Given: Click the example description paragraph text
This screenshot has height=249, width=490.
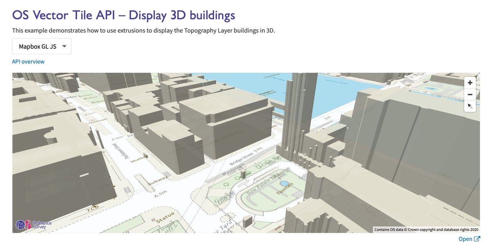Looking at the screenshot, I should click(144, 31).
